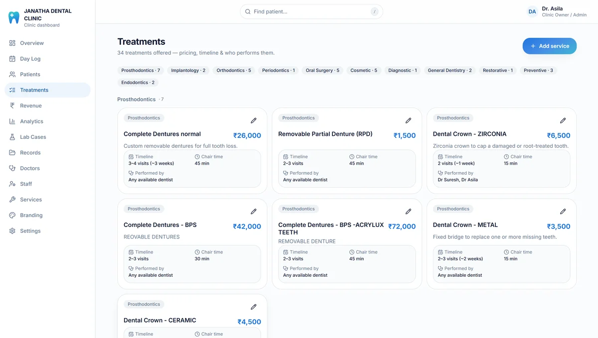Click the Staff person icon

(x=12, y=184)
